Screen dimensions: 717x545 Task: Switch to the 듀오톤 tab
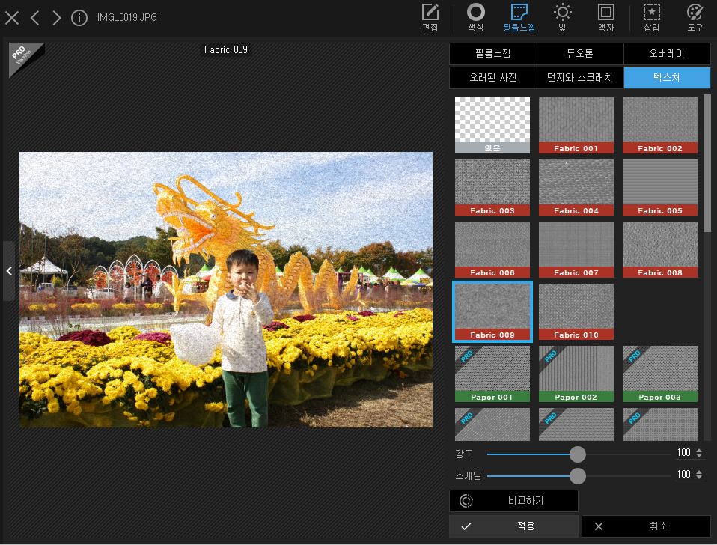[580, 53]
